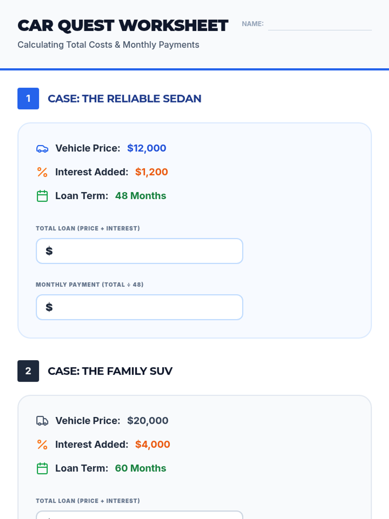Click the sedan car icon
The width and height of the screenshot is (389, 519).
point(42,149)
